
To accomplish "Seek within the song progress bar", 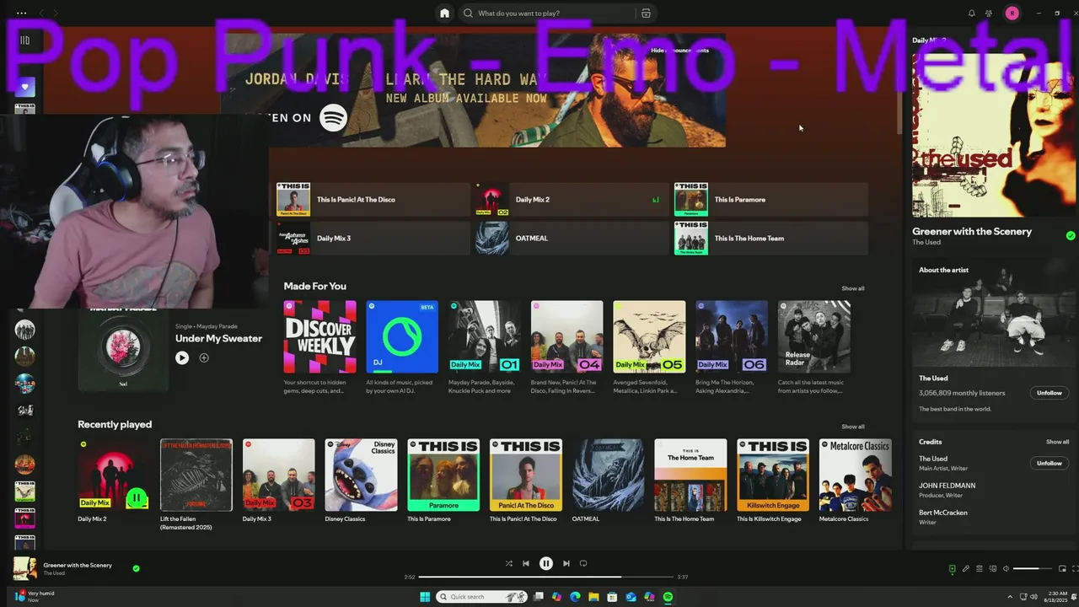I will click(x=546, y=577).
